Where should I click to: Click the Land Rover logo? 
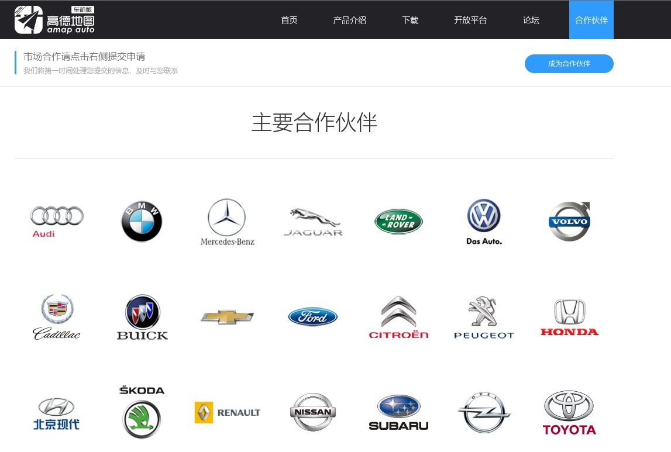coord(398,222)
